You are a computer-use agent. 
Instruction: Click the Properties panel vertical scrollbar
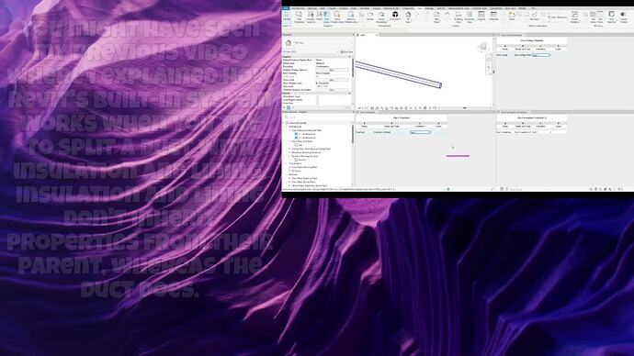(353, 68)
